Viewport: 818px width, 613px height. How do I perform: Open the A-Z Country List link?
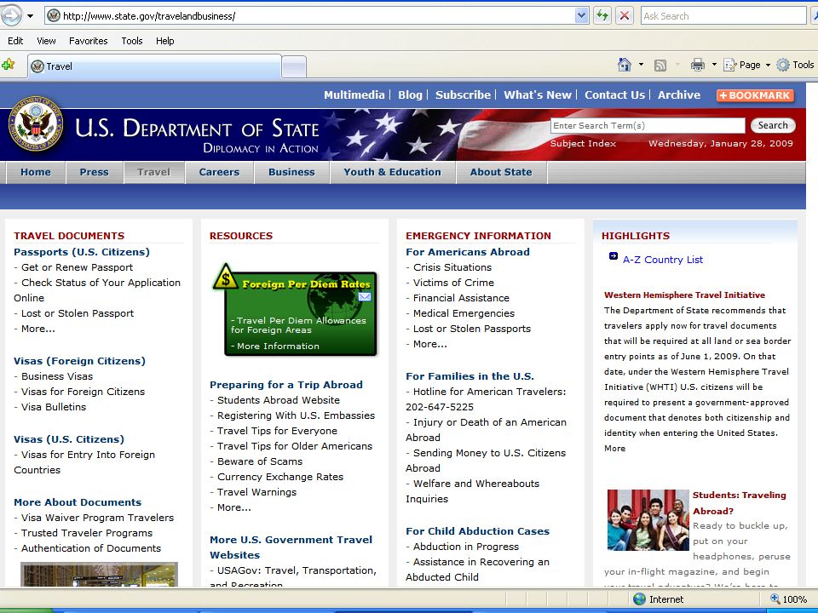(663, 260)
